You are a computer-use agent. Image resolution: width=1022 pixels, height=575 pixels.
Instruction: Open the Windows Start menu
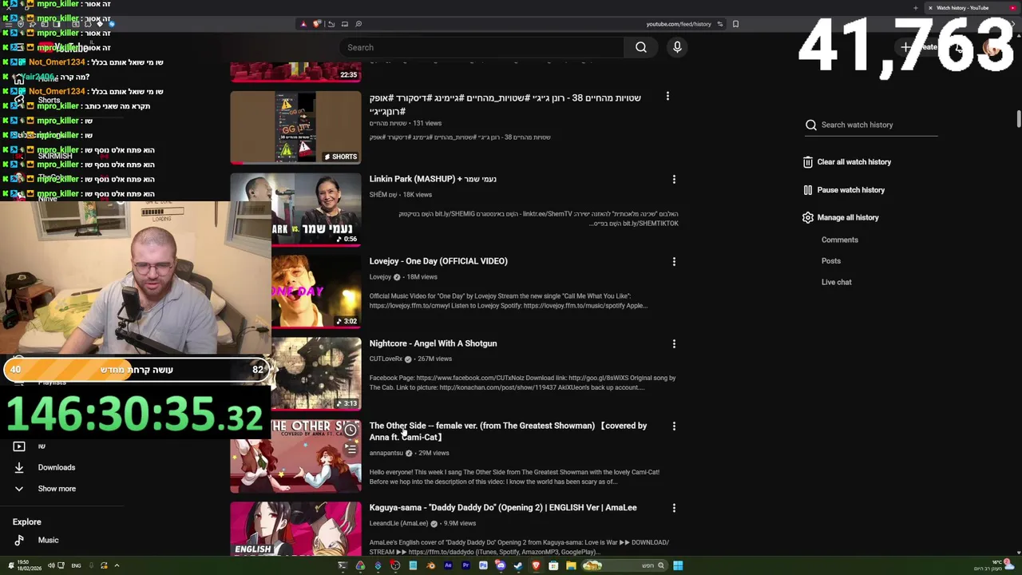pyautogui.click(x=678, y=565)
